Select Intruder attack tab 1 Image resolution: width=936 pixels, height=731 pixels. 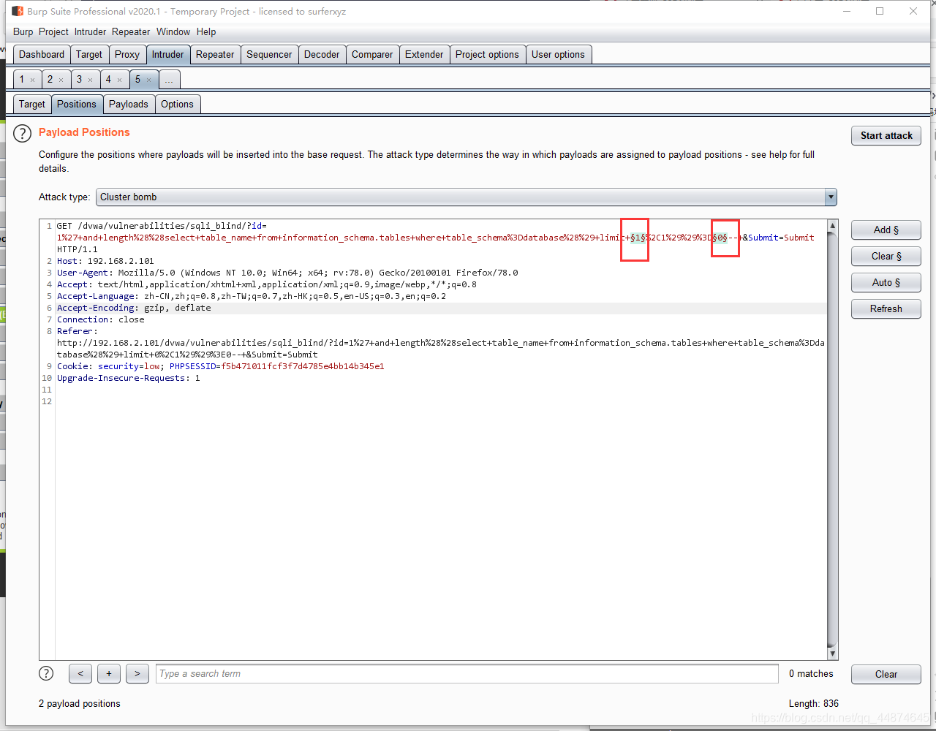tap(22, 80)
